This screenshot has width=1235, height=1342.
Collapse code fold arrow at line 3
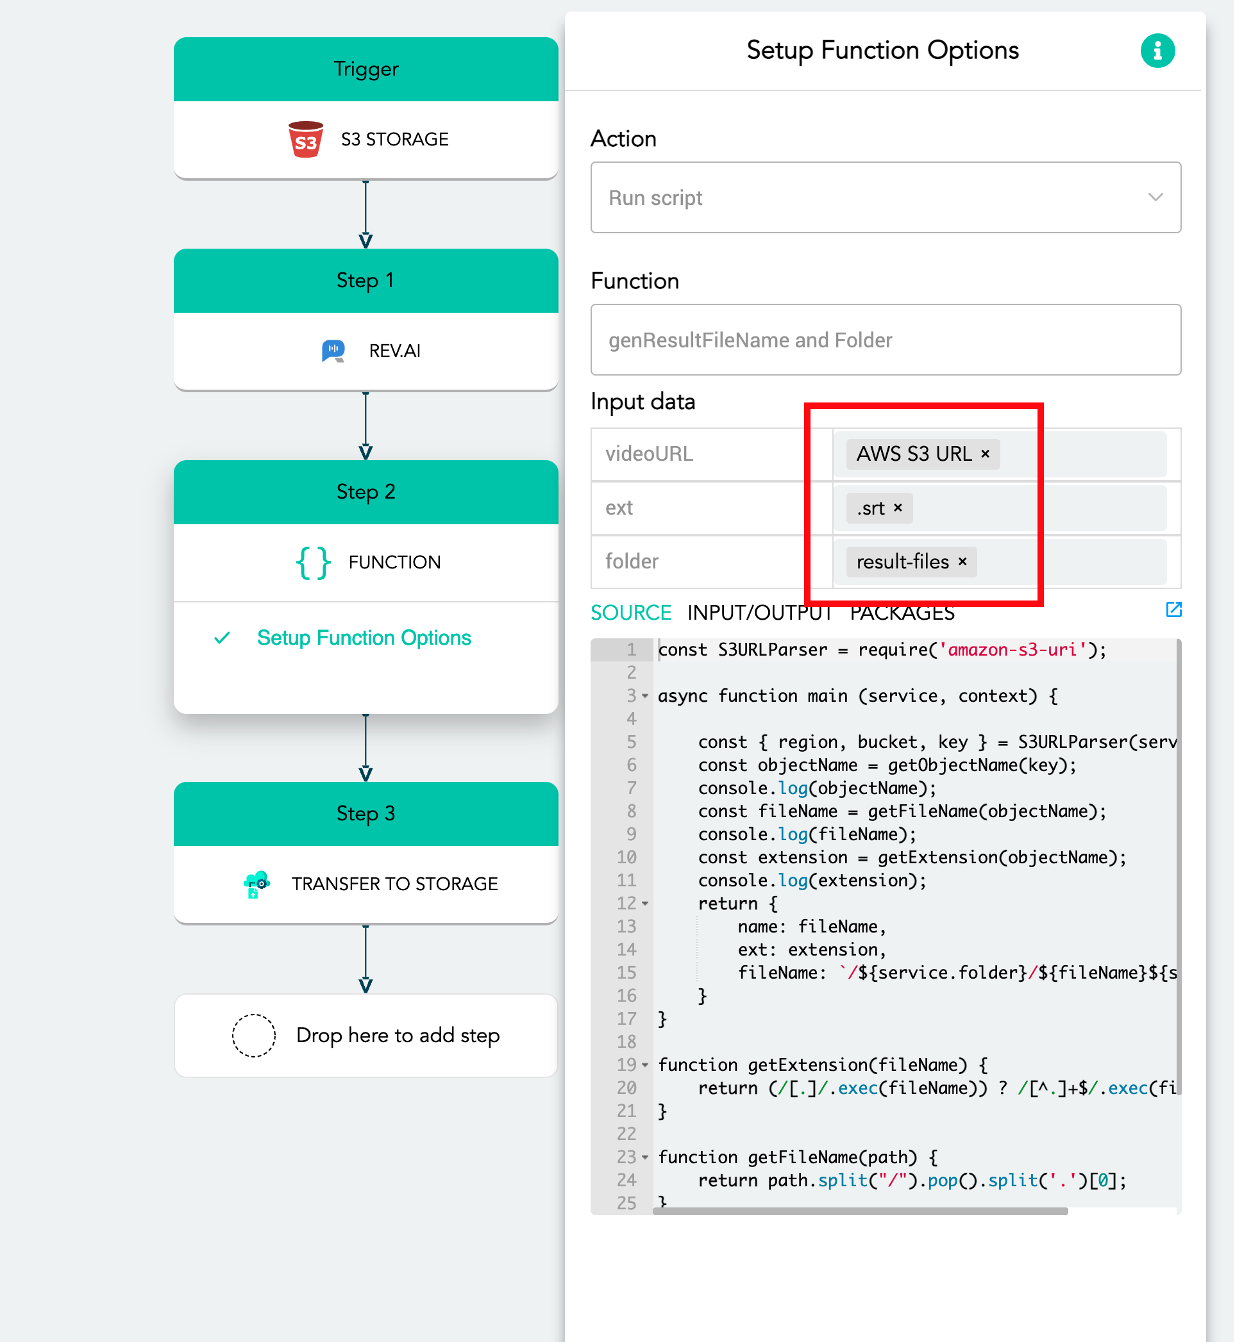click(x=645, y=696)
